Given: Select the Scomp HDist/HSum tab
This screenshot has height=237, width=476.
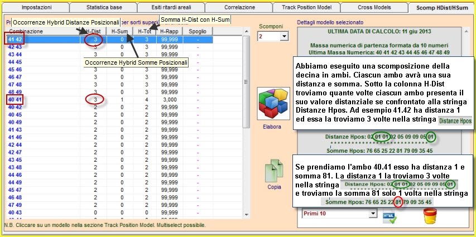Looking at the screenshot, I should [442, 8].
